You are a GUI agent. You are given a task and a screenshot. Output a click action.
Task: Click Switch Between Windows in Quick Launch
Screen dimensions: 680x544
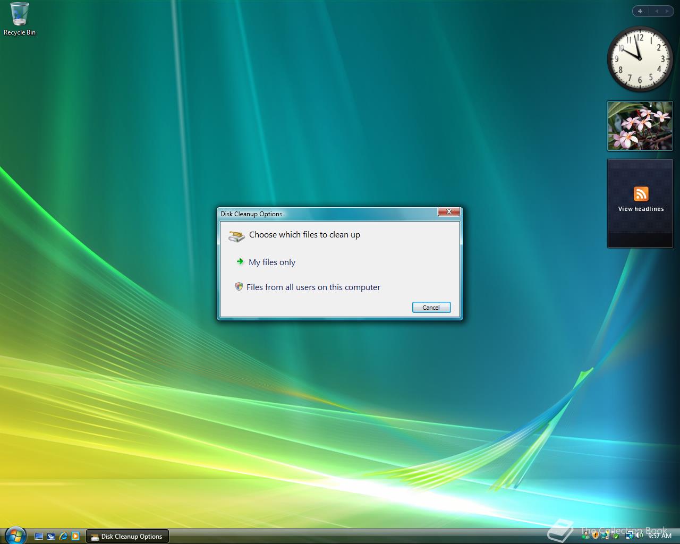[51, 537]
